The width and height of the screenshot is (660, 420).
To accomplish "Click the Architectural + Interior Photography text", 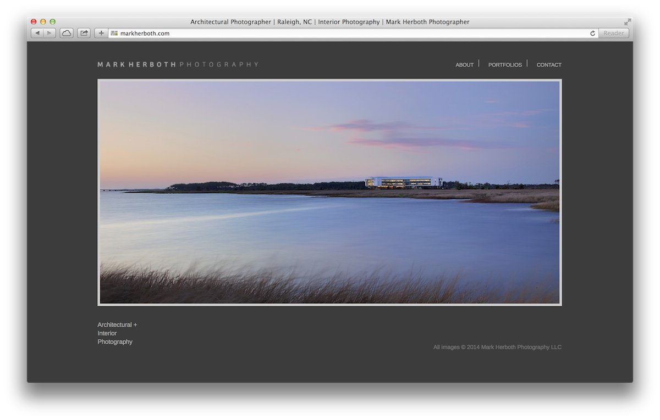I will click(117, 333).
